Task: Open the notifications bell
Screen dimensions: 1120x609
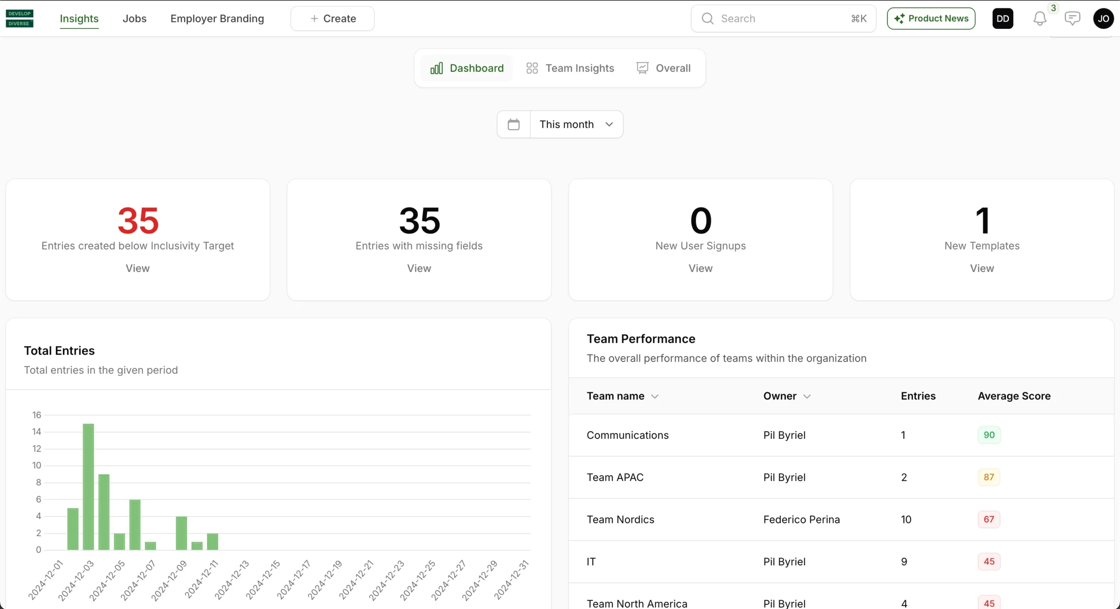Action: tap(1039, 18)
